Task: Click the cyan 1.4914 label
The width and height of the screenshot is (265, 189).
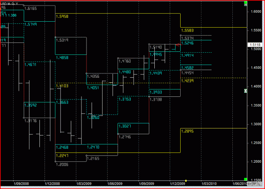Action: click(x=187, y=56)
